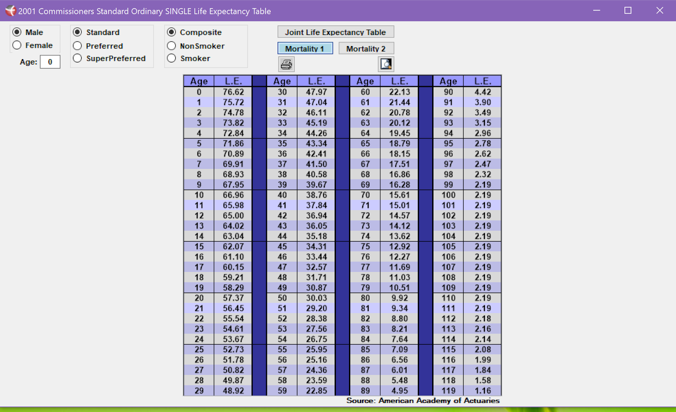Select the L.E. value 75.72
The image size is (676, 412).
[x=233, y=102]
